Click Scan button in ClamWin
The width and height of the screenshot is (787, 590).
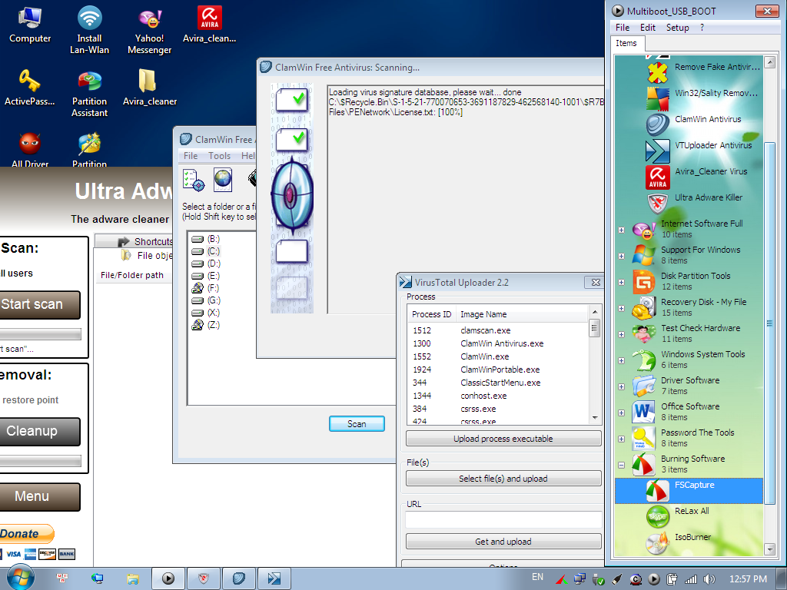pyautogui.click(x=357, y=424)
